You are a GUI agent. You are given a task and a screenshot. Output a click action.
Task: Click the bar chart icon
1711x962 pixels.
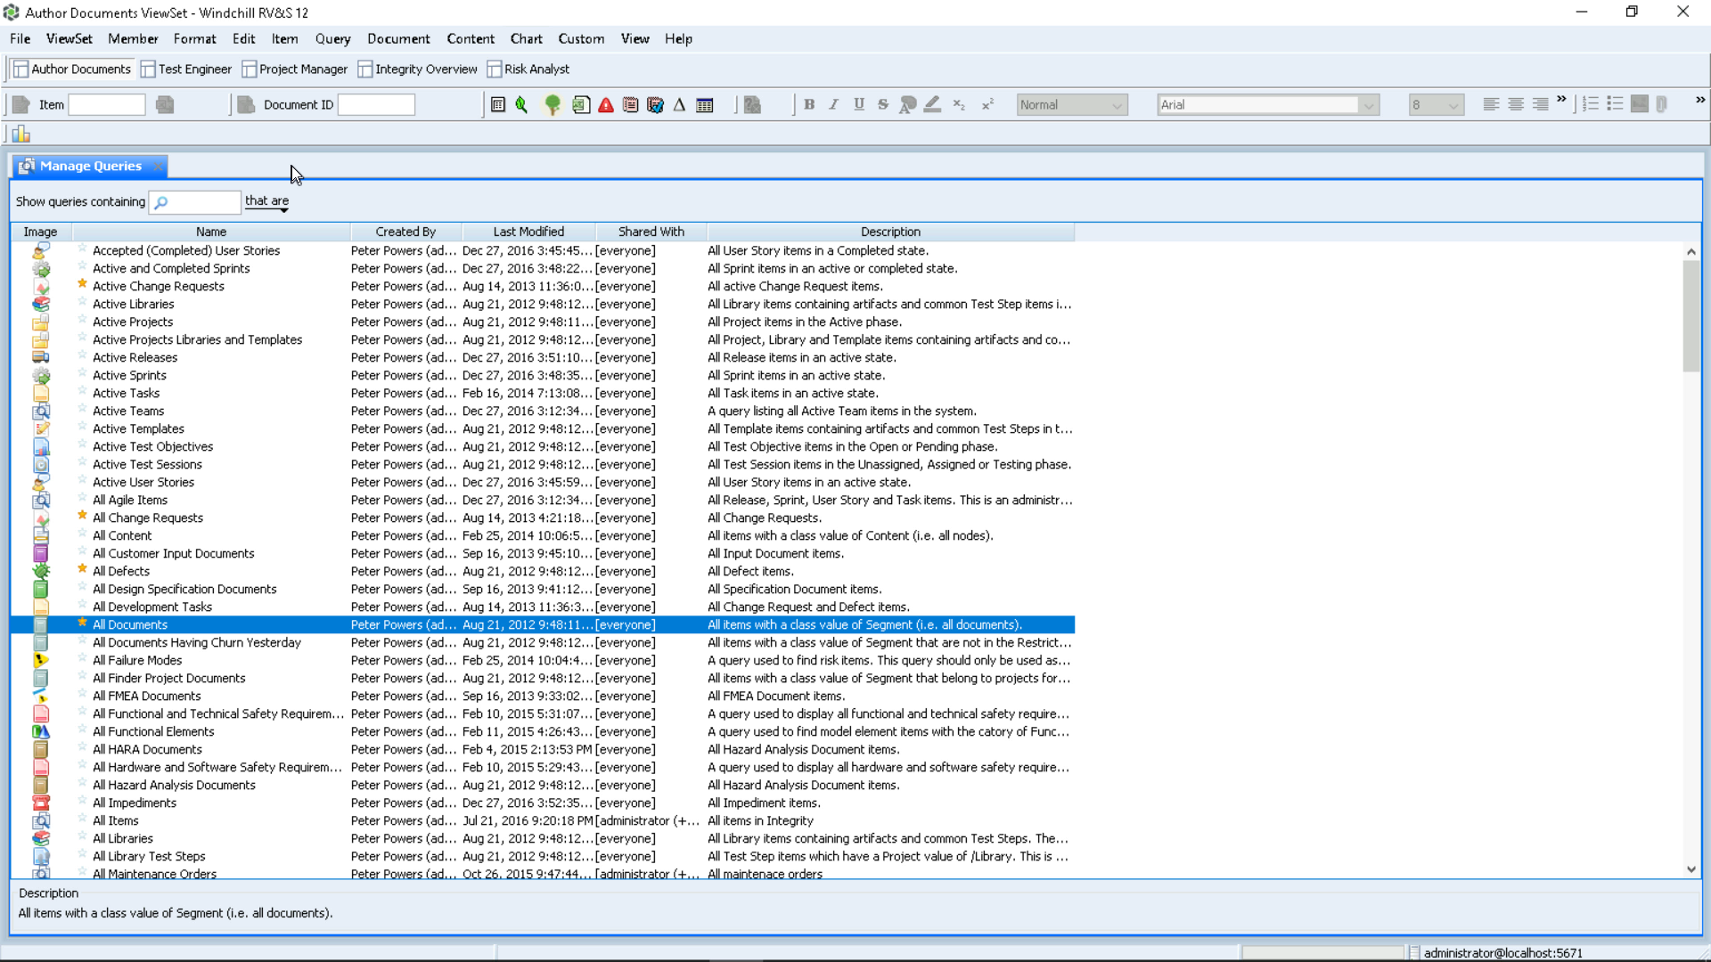[21, 135]
